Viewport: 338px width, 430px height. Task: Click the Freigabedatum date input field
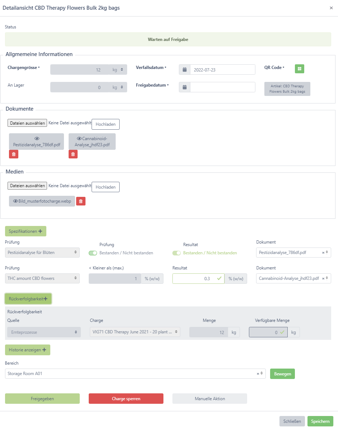[222, 87]
